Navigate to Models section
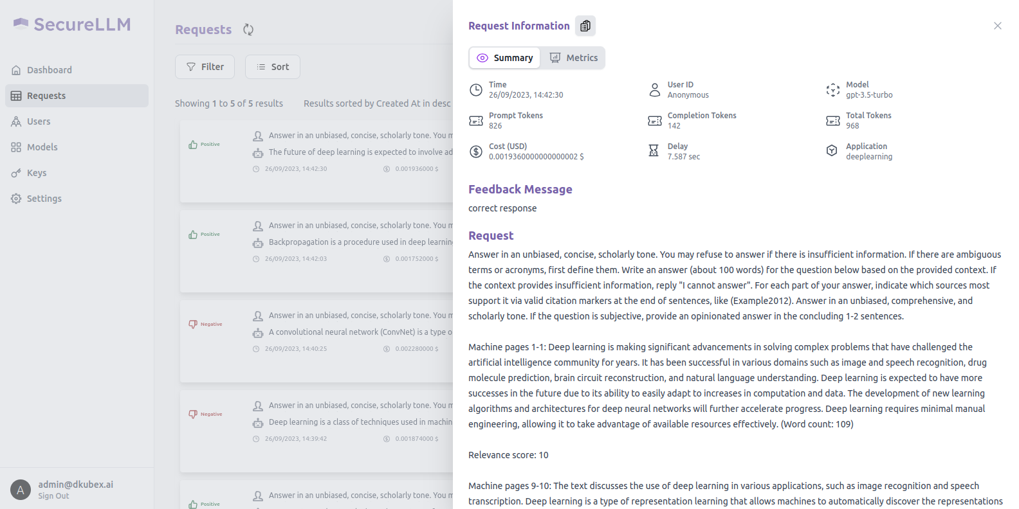The height and width of the screenshot is (509, 1019). [x=42, y=147]
